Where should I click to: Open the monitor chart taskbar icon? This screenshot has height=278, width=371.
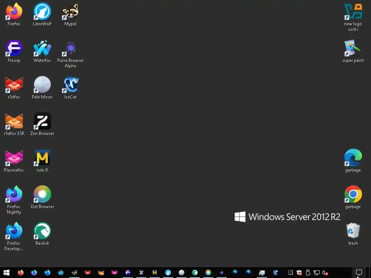pos(262,273)
